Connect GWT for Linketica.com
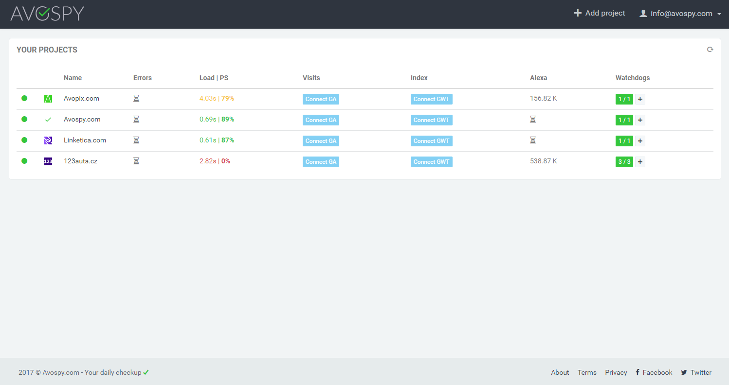The height and width of the screenshot is (385, 729). (432, 141)
